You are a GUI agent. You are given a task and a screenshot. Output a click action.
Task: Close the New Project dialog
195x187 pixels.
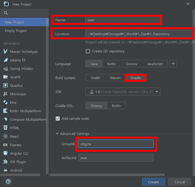coord(188,4)
